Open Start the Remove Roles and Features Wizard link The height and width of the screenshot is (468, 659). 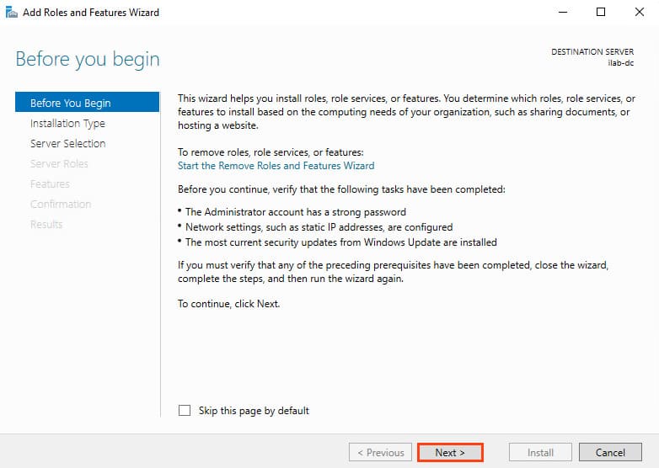(276, 166)
